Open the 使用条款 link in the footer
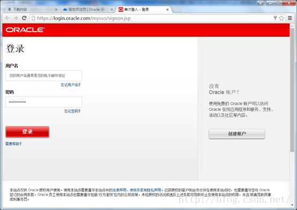297x210 pixels. click(137, 190)
